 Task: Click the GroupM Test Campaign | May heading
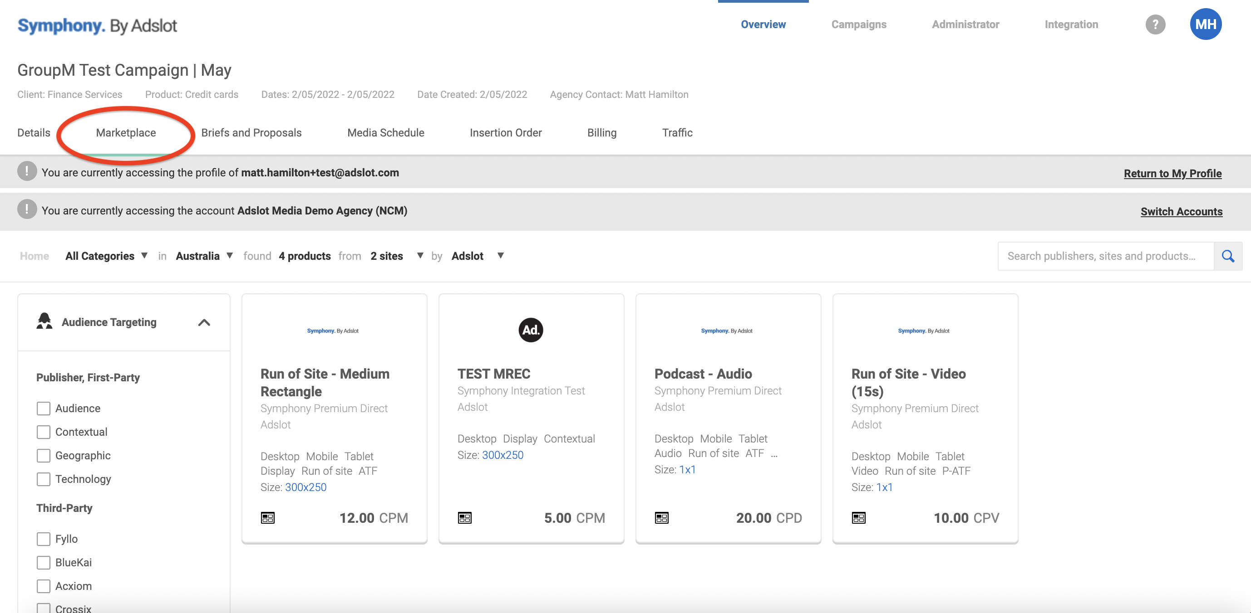pos(124,70)
